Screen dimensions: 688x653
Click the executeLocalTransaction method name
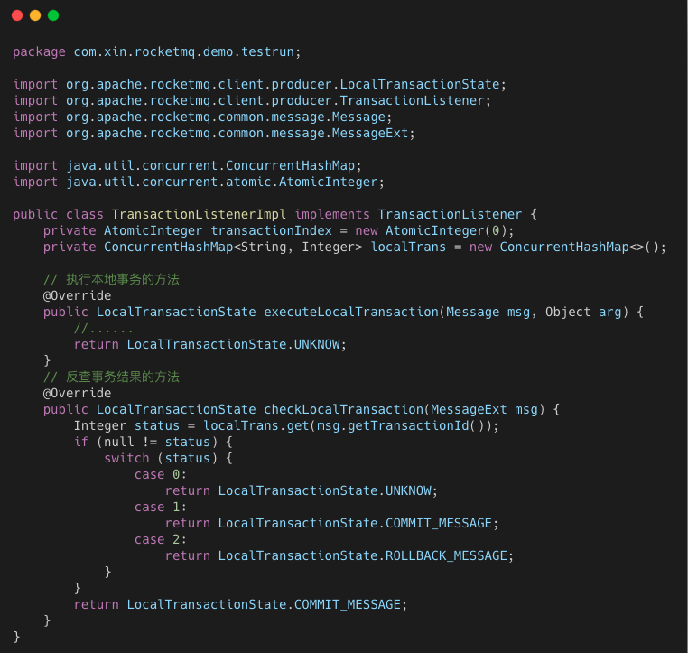[x=350, y=312]
